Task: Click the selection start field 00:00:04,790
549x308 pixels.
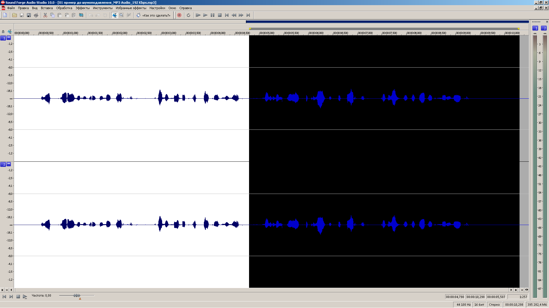Action: click(x=455, y=297)
